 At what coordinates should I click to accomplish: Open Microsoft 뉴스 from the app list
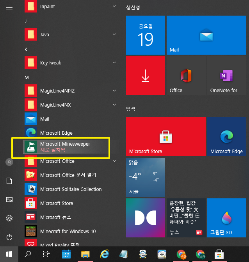[x=71, y=217]
